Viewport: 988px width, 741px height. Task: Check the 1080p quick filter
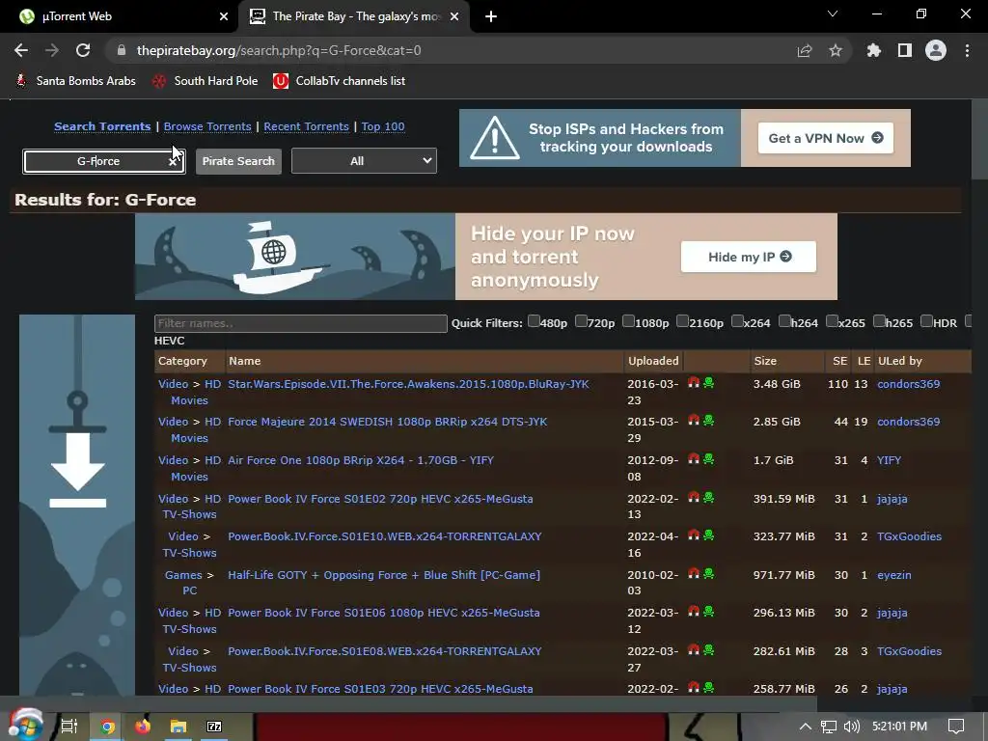(628, 321)
